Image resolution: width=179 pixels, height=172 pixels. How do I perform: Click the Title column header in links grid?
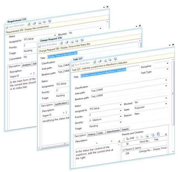point(156,140)
